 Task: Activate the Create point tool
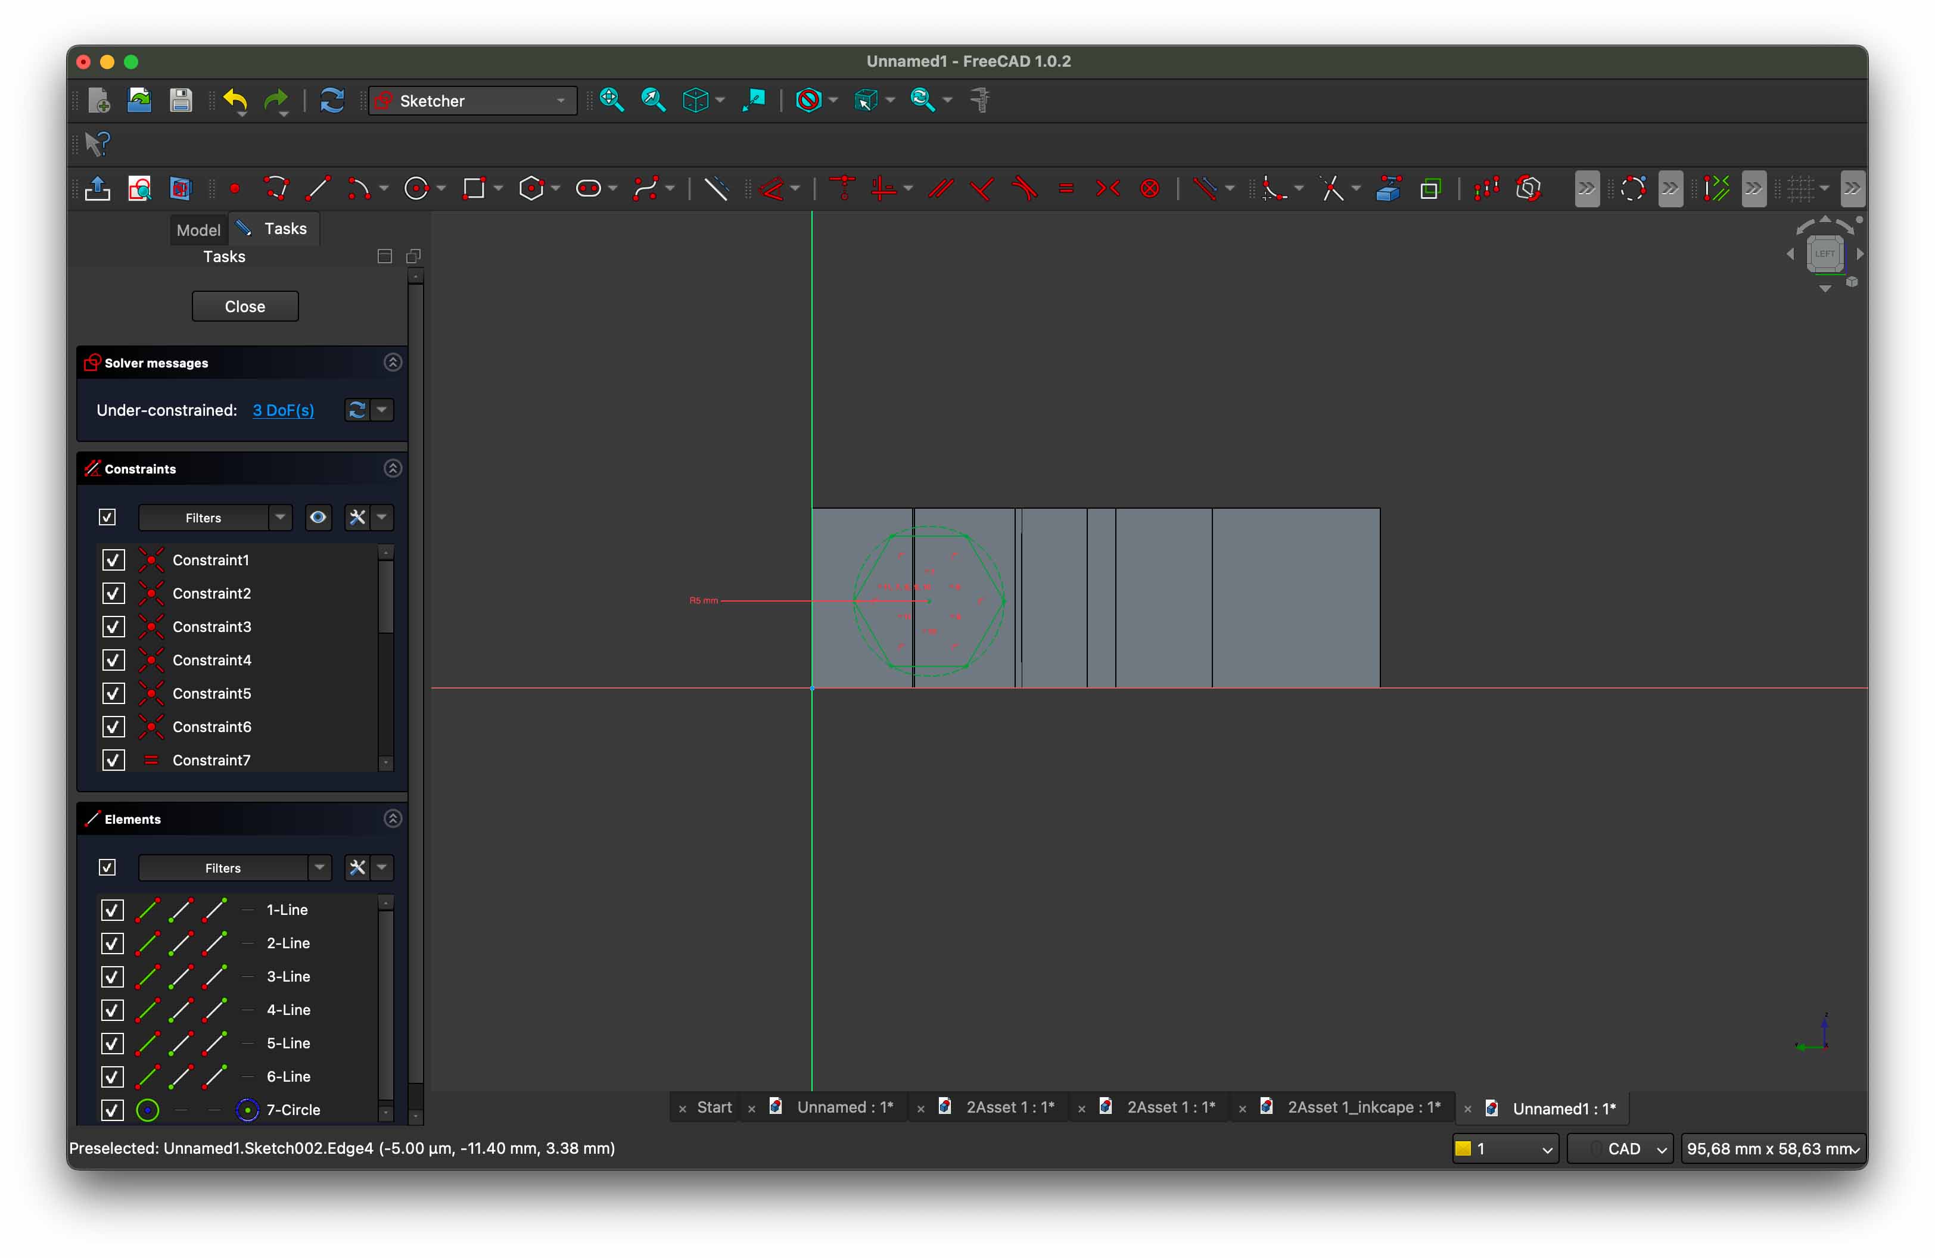coord(235,189)
